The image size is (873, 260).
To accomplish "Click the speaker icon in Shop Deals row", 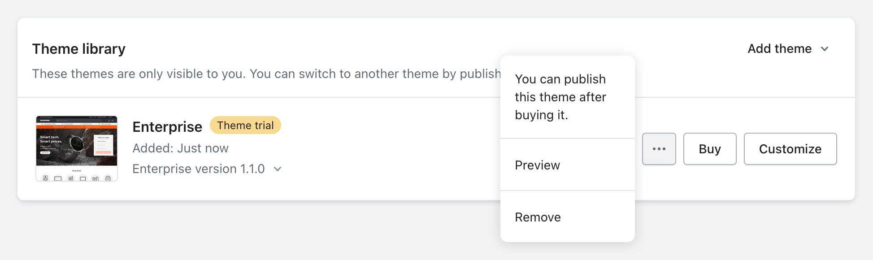I will (x=45, y=178).
